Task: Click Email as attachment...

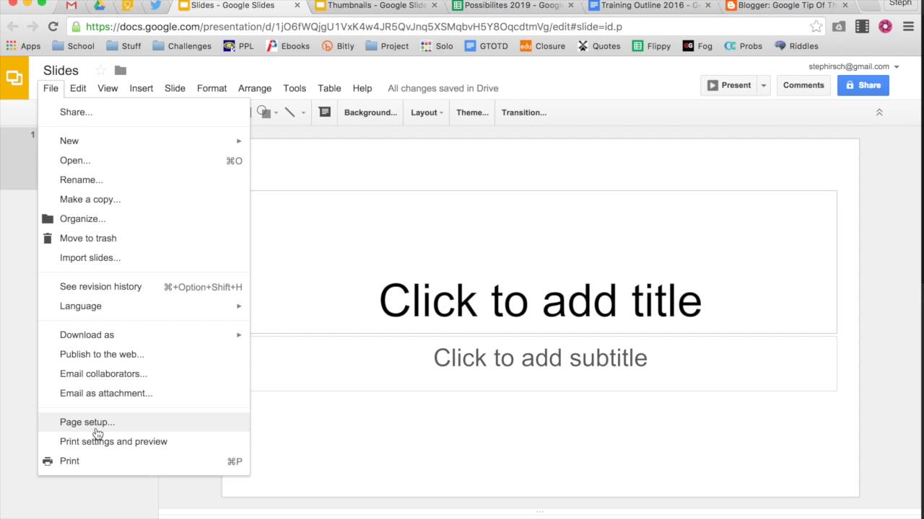Action: [144, 394]
